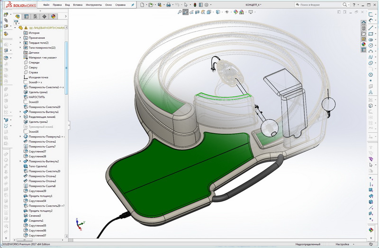The width and height of the screenshot is (379, 248).
Task: Open the DisplayManager color-wheel tab
Action: [x=53, y=16]
